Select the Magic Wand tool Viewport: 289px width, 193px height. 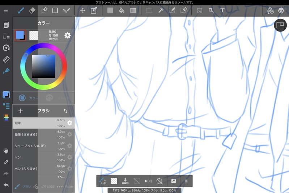[x=161, y=11]
